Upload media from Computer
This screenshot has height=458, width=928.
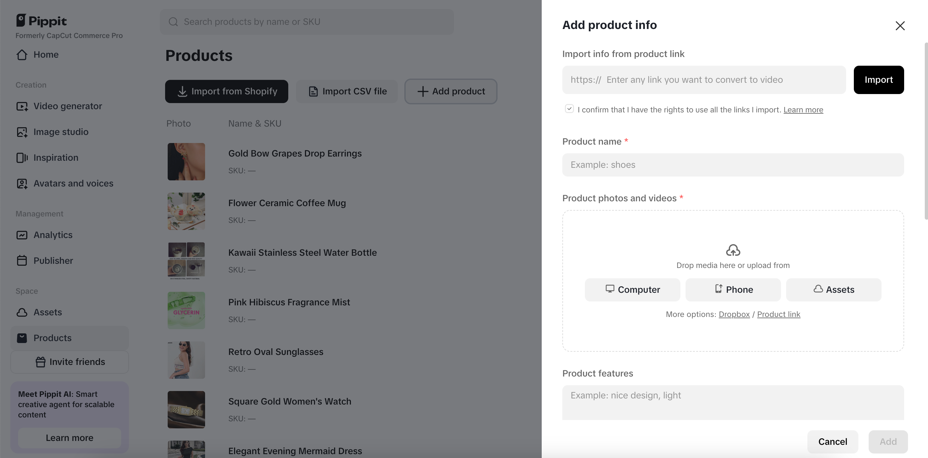(632, 290)
